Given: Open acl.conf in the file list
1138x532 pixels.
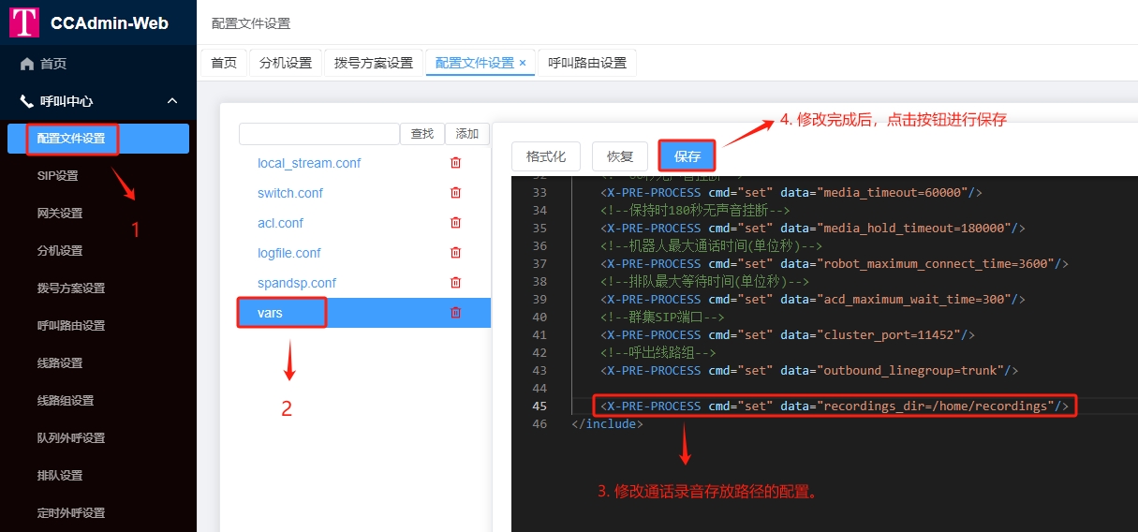Looking at the screenshot, I should [x=280, y=223].
